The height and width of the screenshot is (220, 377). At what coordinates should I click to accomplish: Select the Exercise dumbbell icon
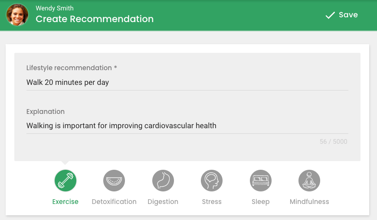tap(66, 181)
